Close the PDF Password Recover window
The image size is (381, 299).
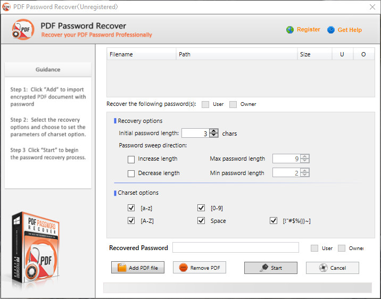point(372,7)
